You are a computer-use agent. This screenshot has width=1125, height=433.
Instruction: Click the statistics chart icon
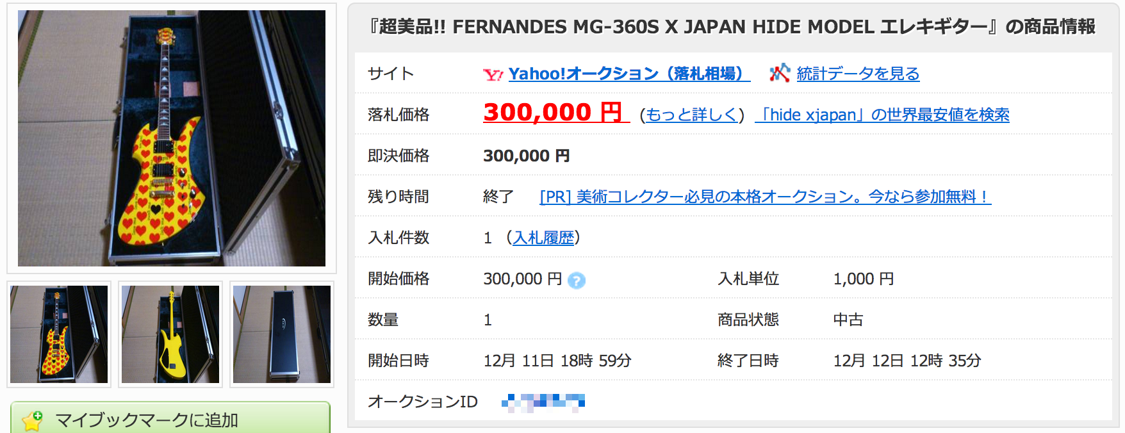(779, 74)
